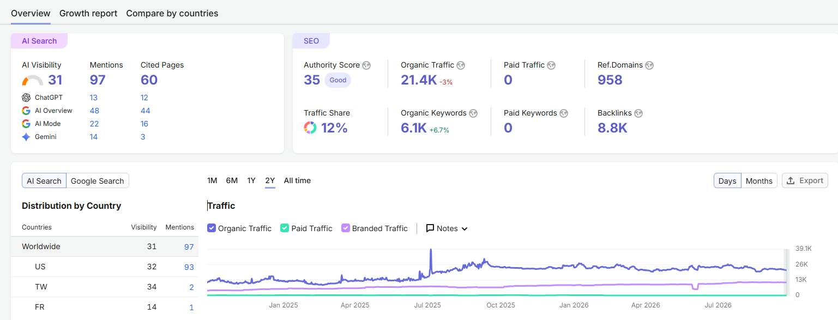Click the Google icon for AI Mode

point(26,124)
